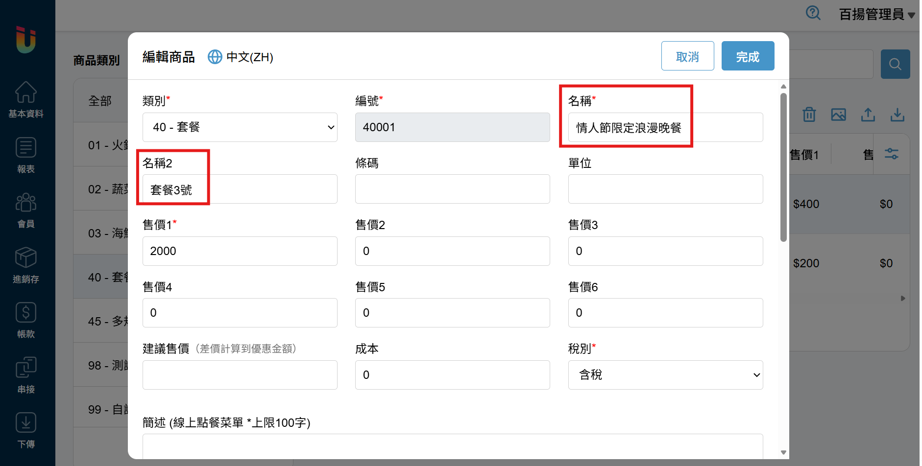Click the globe language icon 中文(ZH)
This screenshot has height=466, width=922.
coord(215,57)
